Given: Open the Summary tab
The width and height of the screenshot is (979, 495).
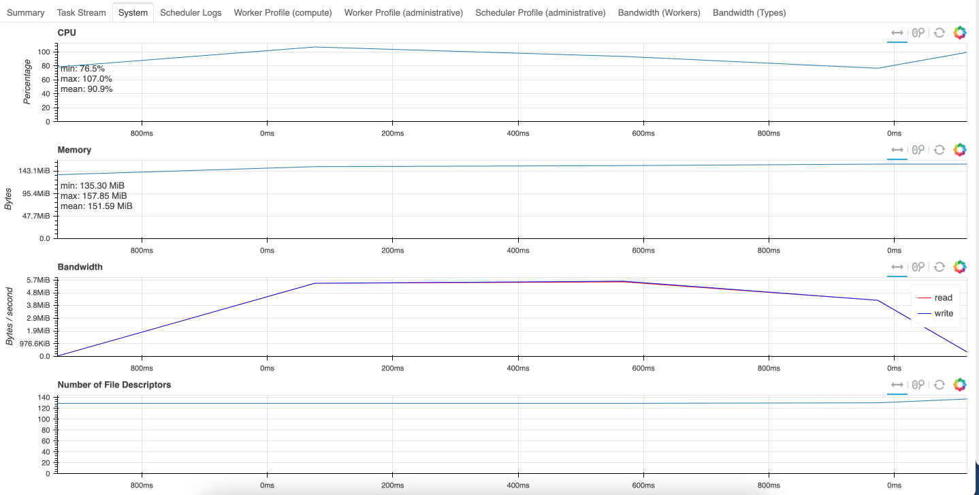Looking at the screenshot, I should 26,12.
